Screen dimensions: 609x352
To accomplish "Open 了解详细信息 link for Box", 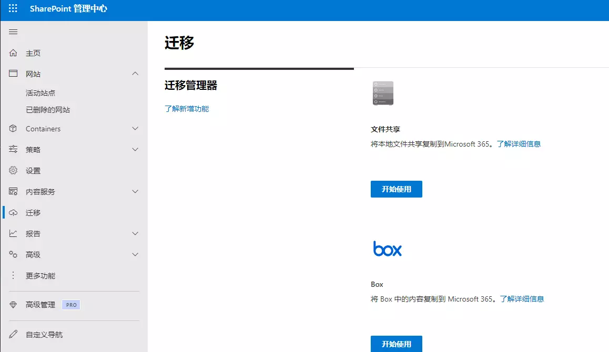I will click(522, 299).
